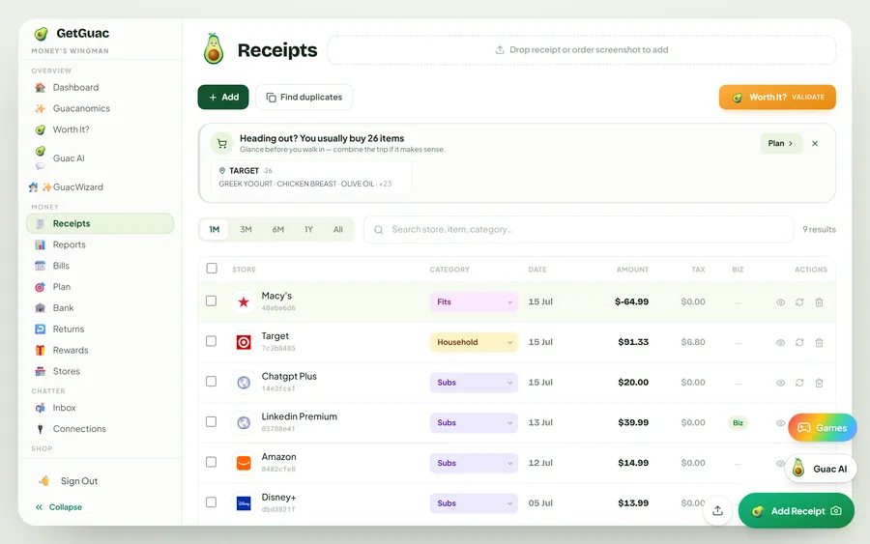This screenshot has height=544, width=870.
Task: Click the Macy's star logo
Action: point(244,301)
